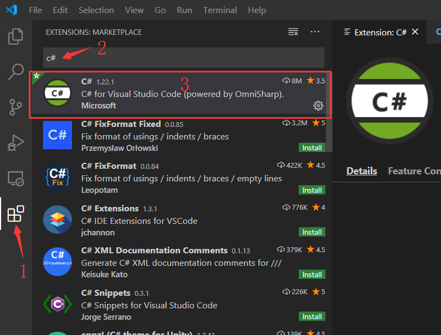Click the C# Microsoft extension icon
Viewport: 441px width, 335px height.
tap(57, 93)
